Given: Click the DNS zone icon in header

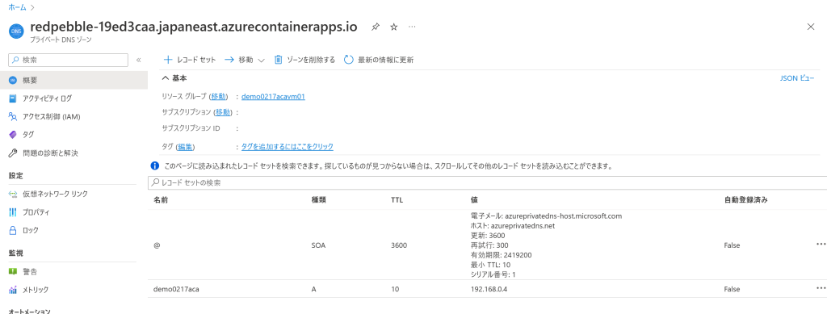Looking at the screenshot, I should click(x=16, y=31).
